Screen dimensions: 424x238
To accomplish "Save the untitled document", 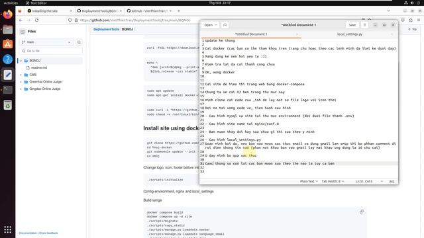I will click(x=352, y=25).
